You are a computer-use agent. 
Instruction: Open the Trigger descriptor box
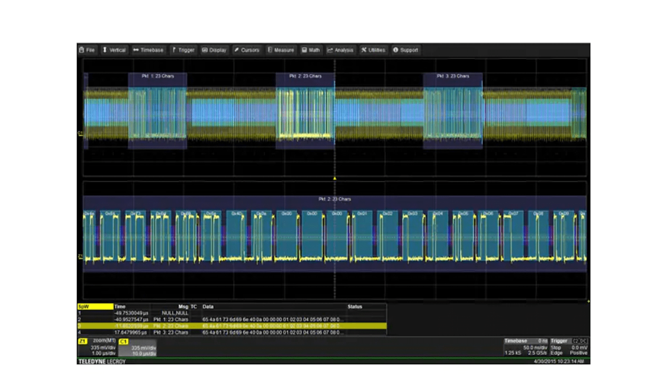[569, 347]
